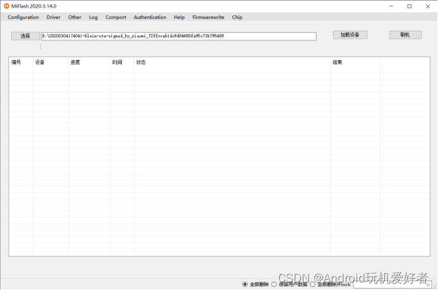Open the Chip menu
This screenshot has height=290, width=438.
coord(237,17)
